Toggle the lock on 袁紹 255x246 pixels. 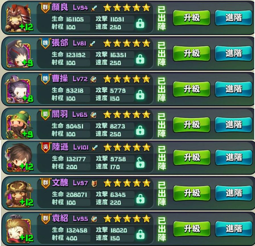click(140, 234)
